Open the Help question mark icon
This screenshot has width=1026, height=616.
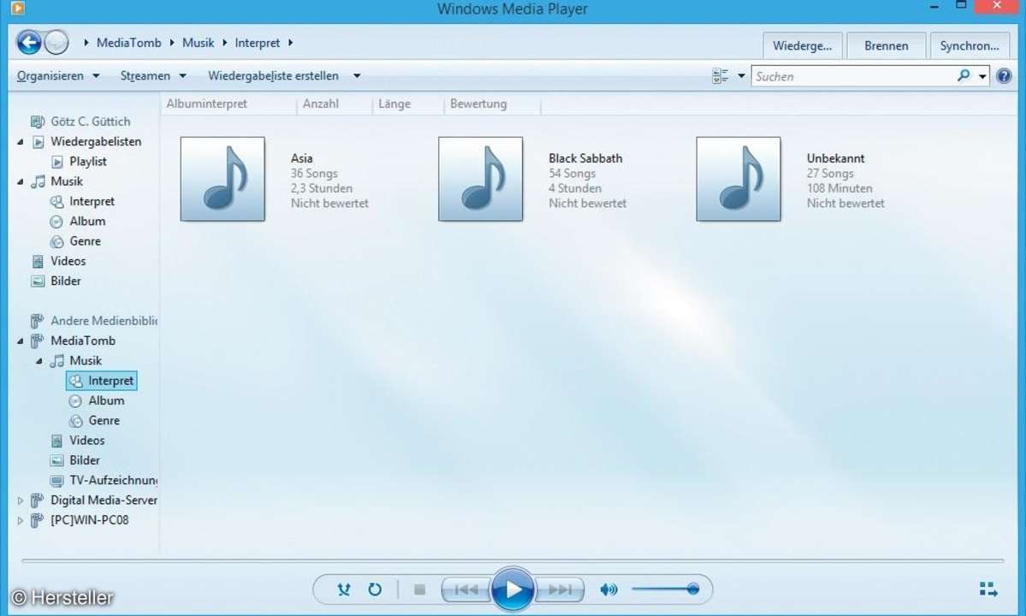coord(1004,76)
